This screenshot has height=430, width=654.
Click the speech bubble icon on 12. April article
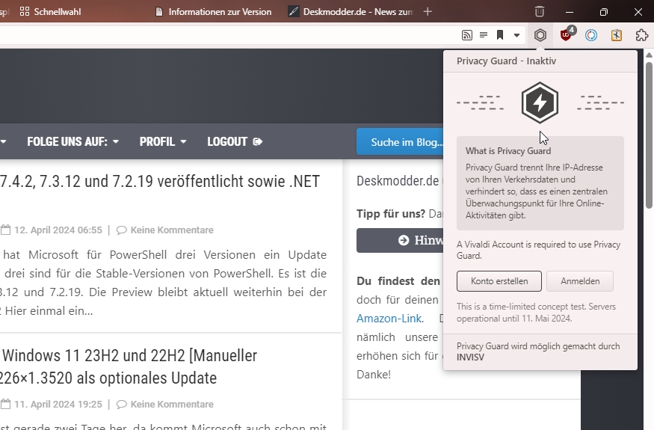point(121,230)
